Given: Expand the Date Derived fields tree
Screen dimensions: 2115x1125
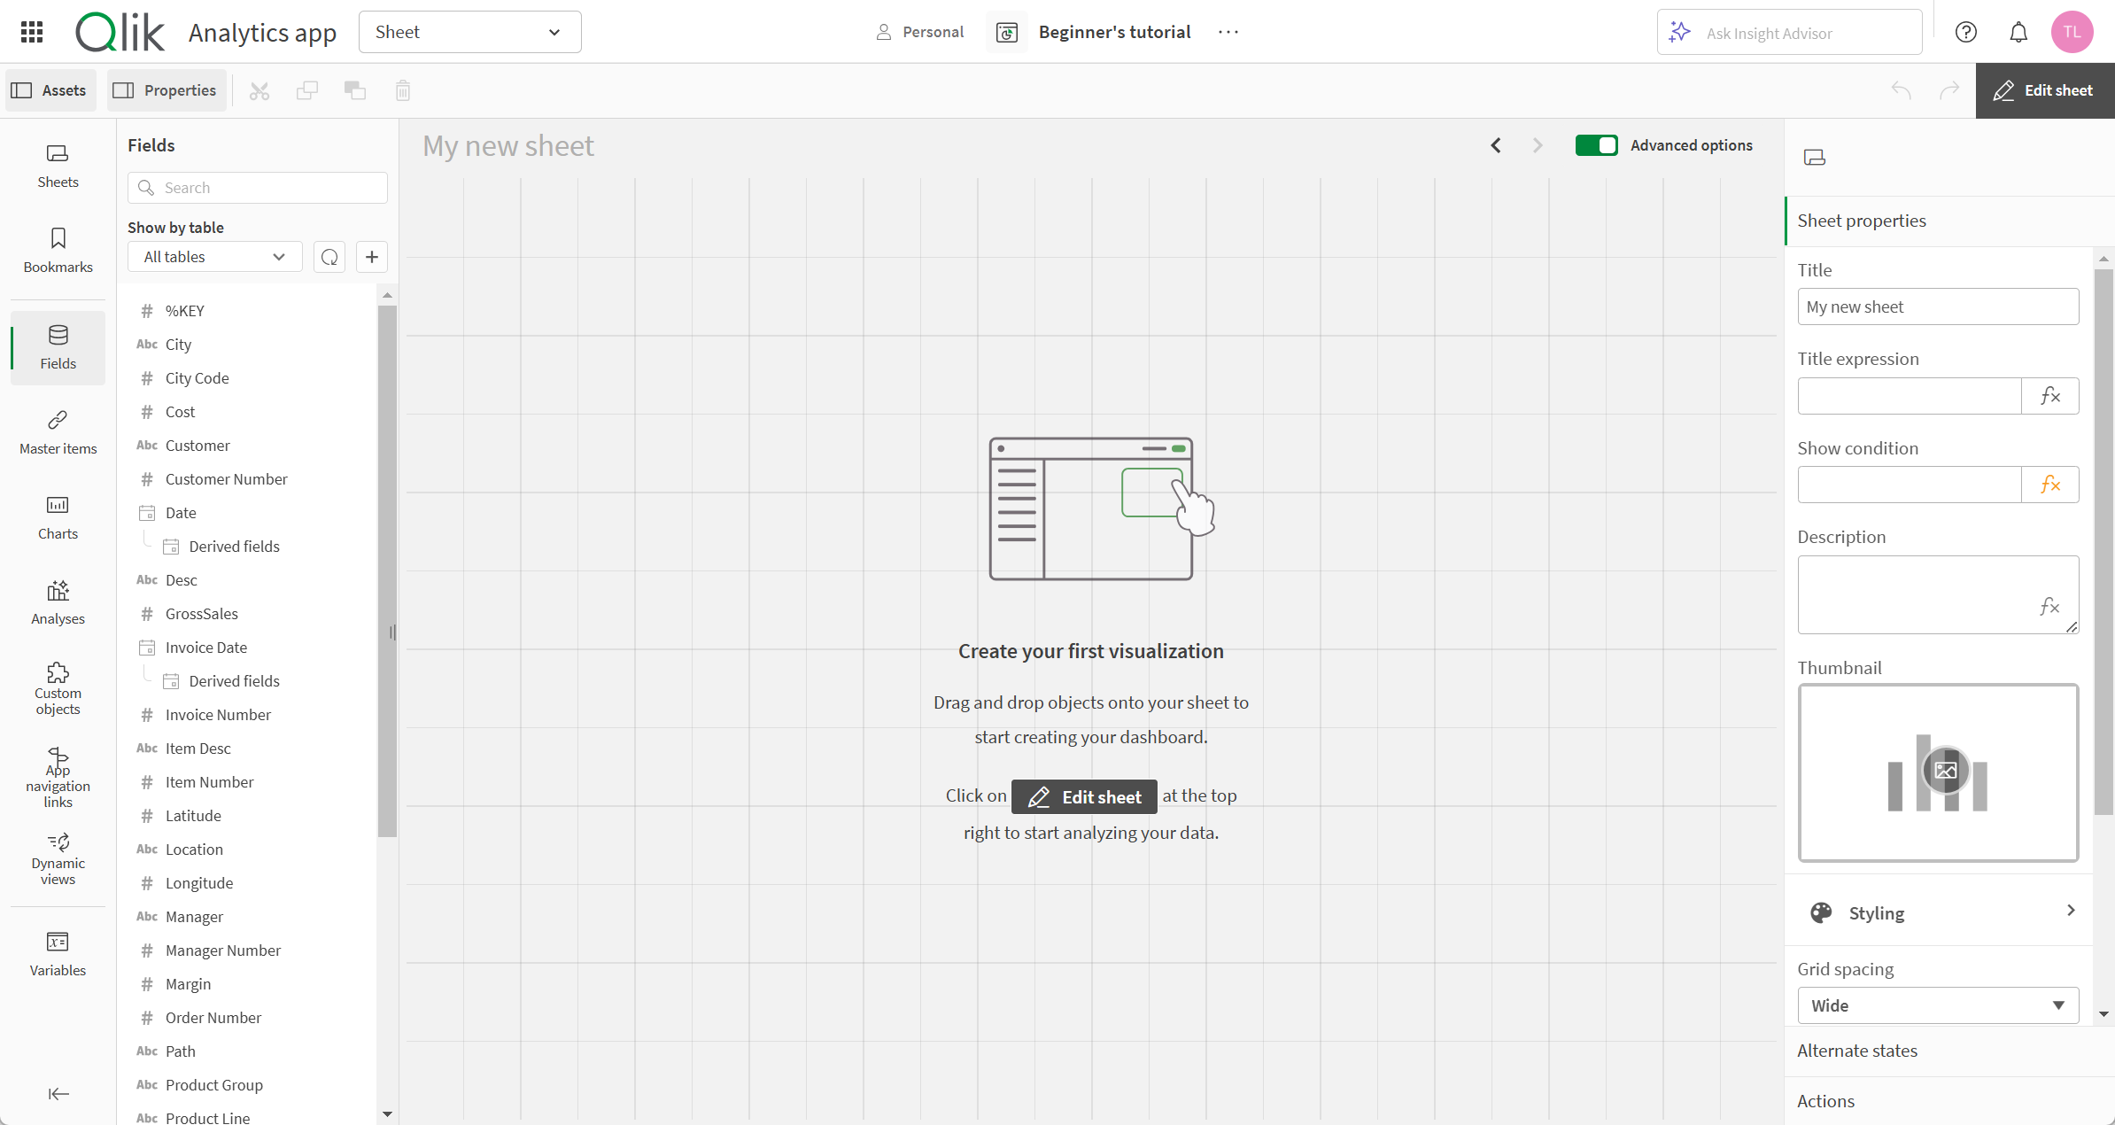Looking at the screenshot, I should pos(234,546).
